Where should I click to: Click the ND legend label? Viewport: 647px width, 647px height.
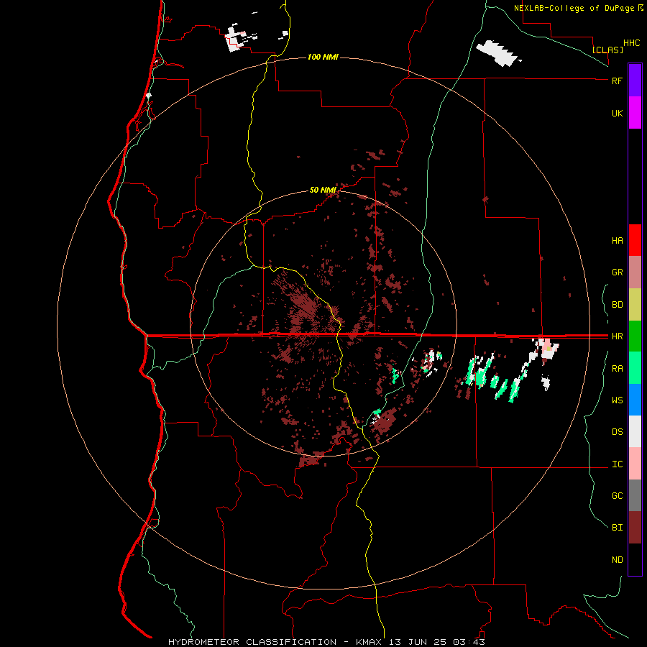tap(617, 560)
